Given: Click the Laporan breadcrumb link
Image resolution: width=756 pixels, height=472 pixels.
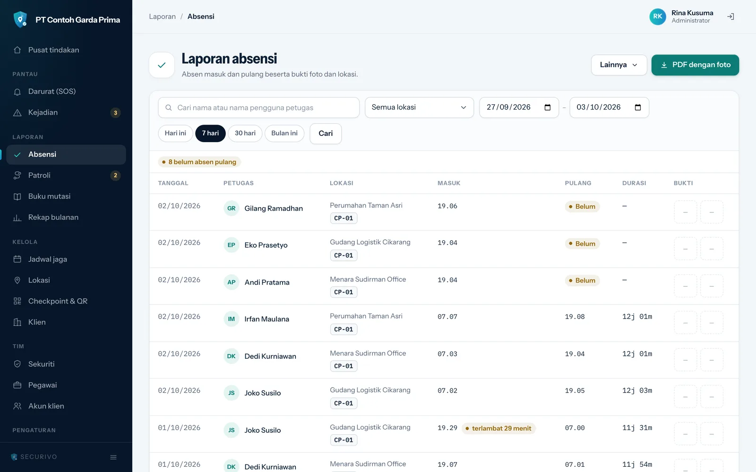Looking at the screenshot, I should tap(162, 17).
